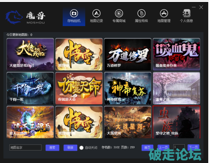The width and height of the screenshot is (209, 163).
Task: Go to 下一页 next page
Action: pyautogui.click(x=193, y=147)
